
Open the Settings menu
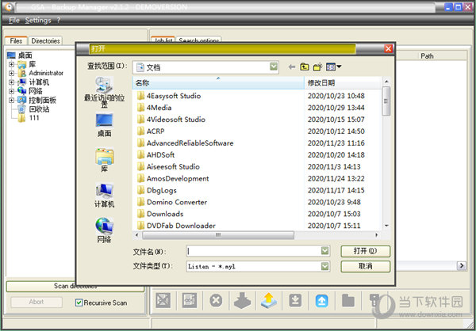[37, 20]
